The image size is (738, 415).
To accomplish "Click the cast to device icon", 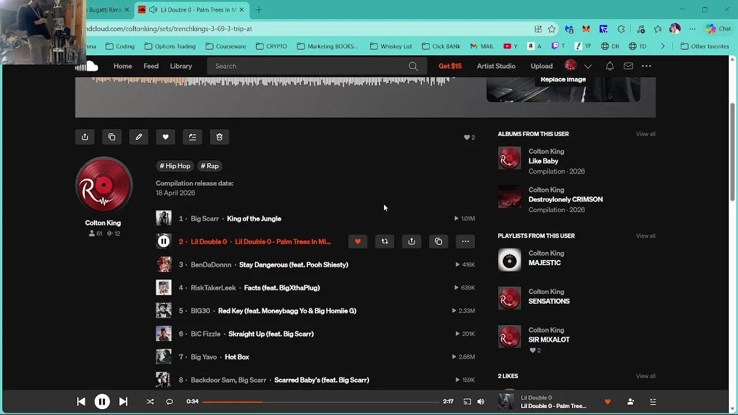I will coord(467,402).
